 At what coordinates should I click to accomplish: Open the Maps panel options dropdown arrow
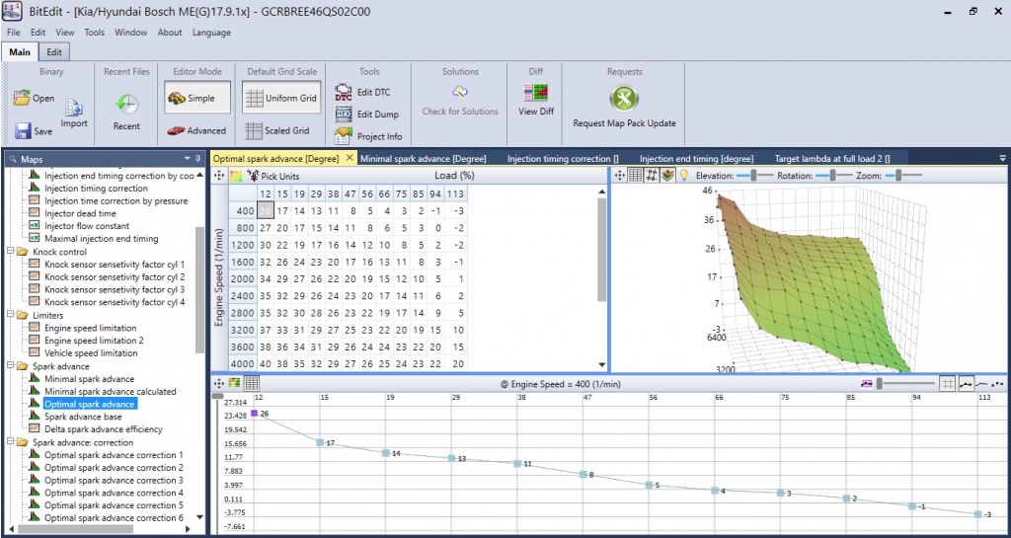pyautogui.click(x=187, y=158)
